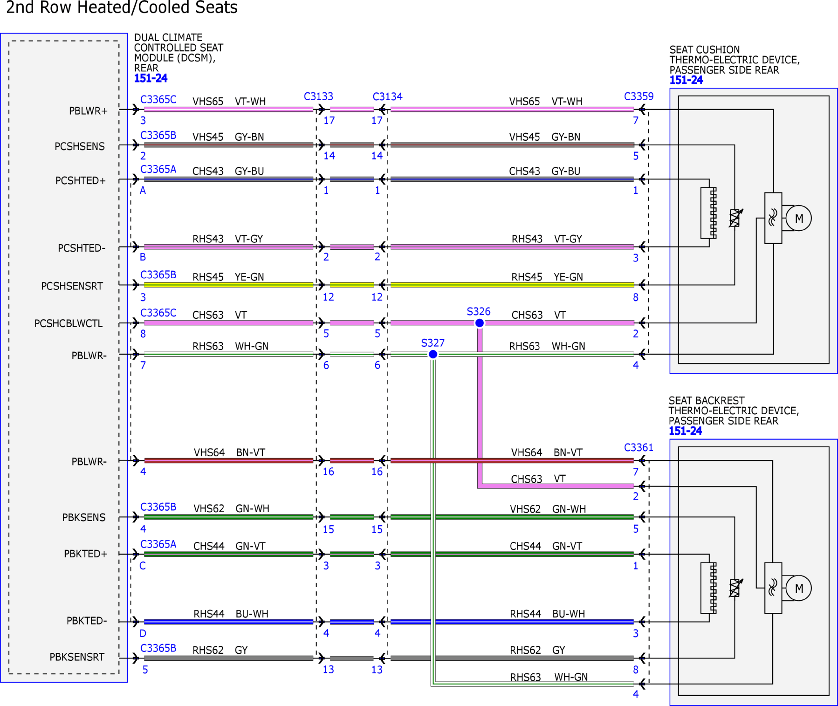Image resolution: width=838 pixels, height=706 pixels.
Task: Click the C3133 connector label
Action: pos(318,96)
